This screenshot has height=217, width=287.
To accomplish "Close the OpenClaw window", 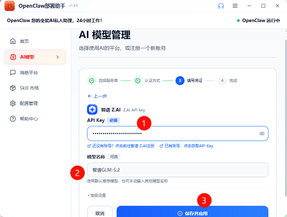I will point(277,6).
